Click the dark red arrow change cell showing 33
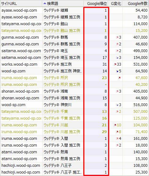The height and width of the screenshot is (176, 149). 117,64
